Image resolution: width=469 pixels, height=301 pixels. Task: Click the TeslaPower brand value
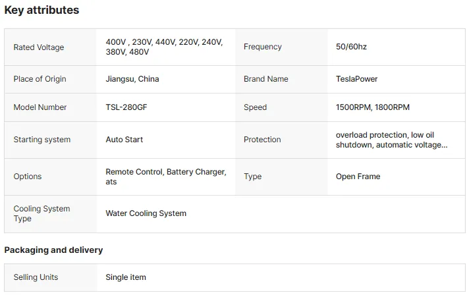coord(356,79)
